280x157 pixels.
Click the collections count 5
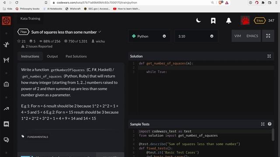32,41
